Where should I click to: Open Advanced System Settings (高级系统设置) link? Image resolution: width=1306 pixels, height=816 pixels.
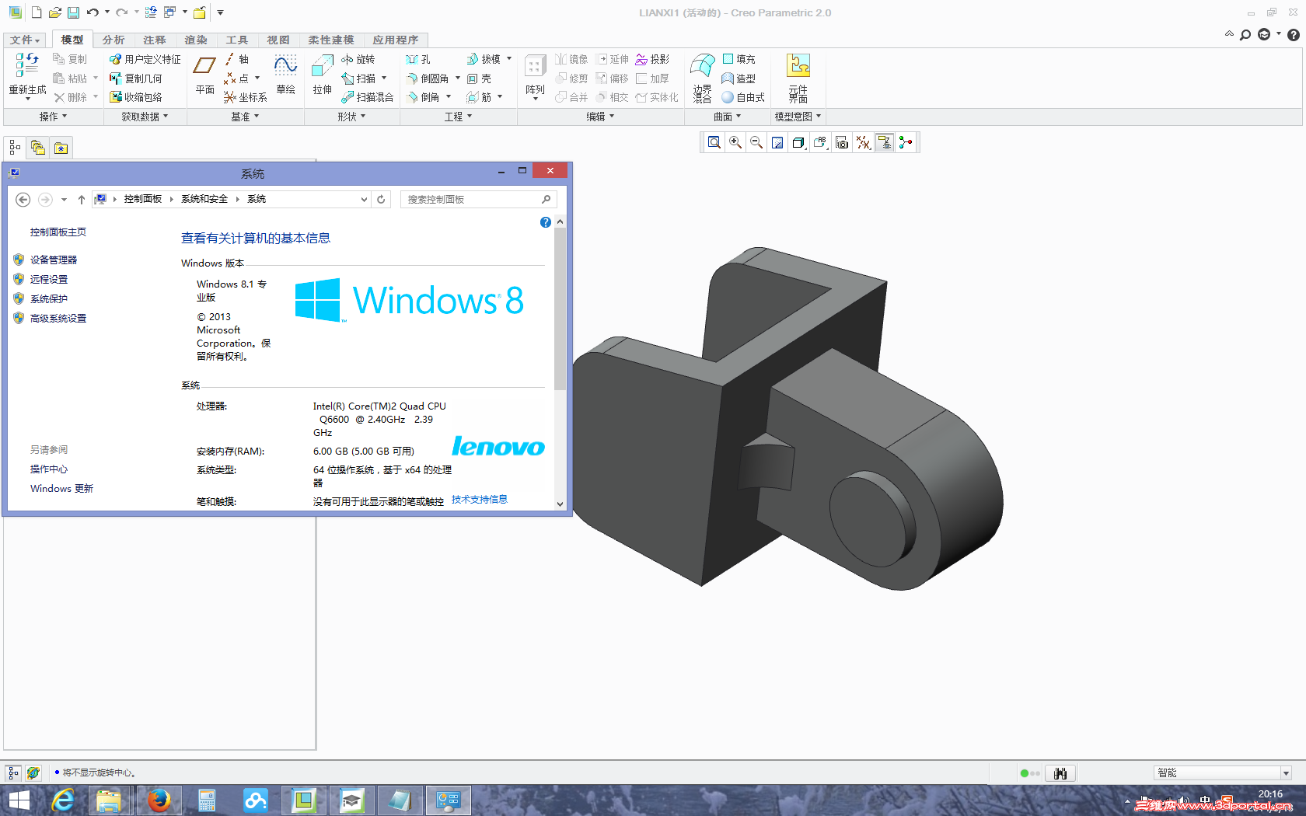58,318
